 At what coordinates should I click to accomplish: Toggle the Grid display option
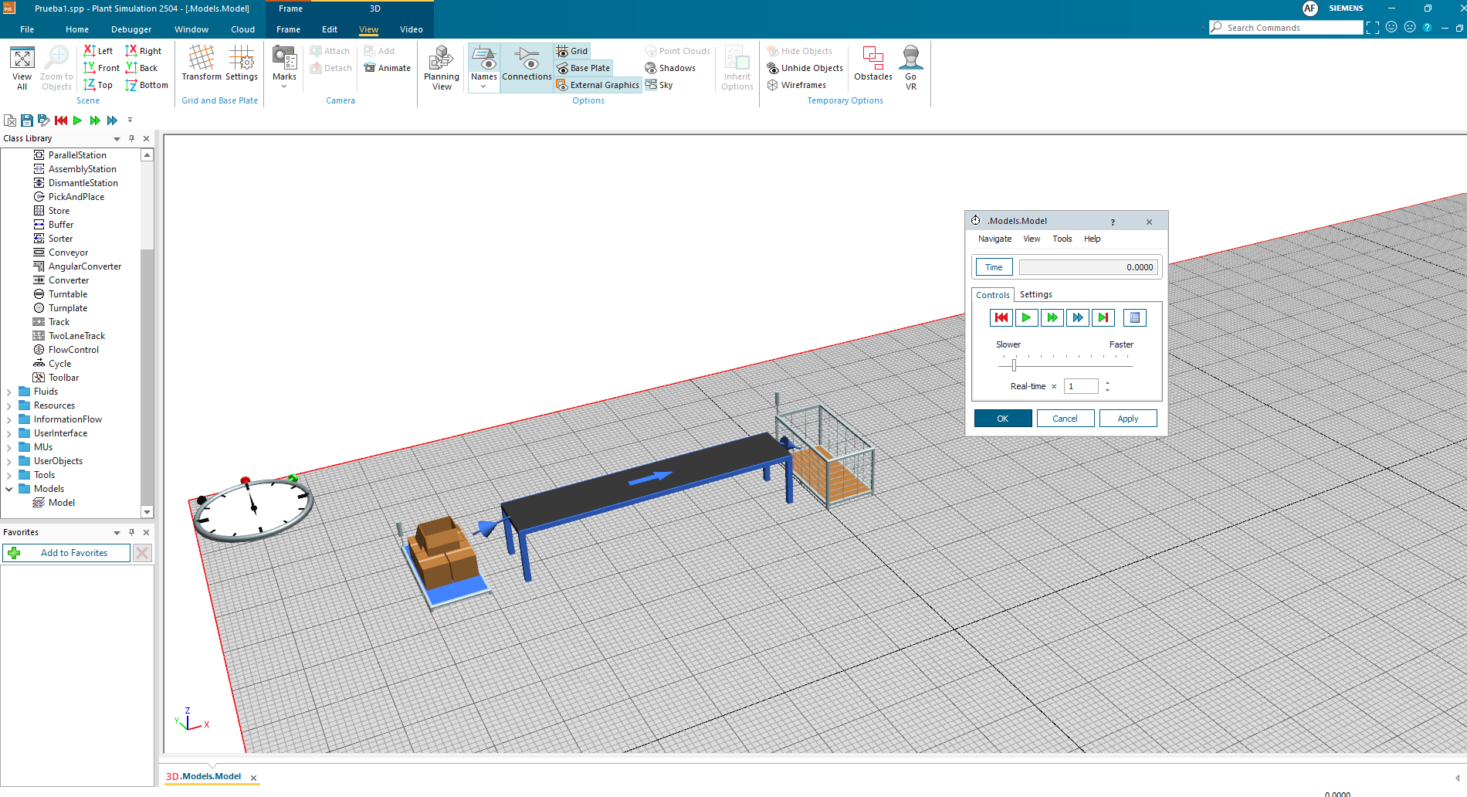pyautogui.click(x=572, y=50)
